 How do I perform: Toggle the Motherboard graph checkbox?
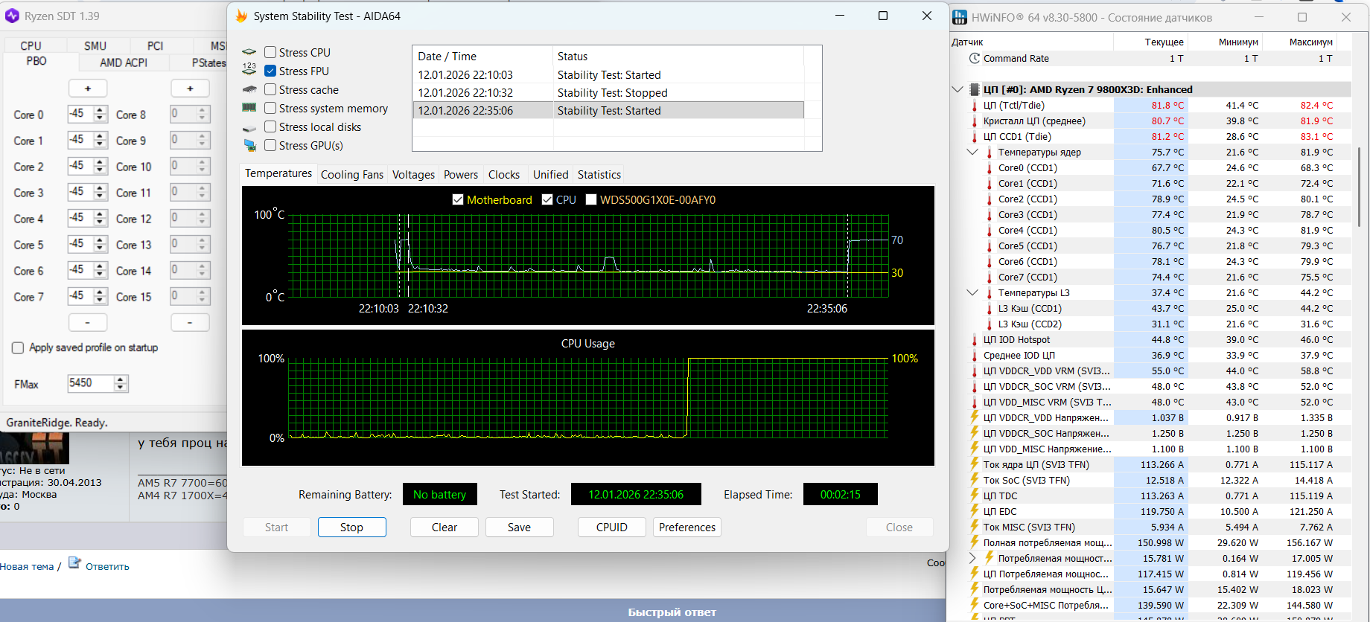click(458, 199)
